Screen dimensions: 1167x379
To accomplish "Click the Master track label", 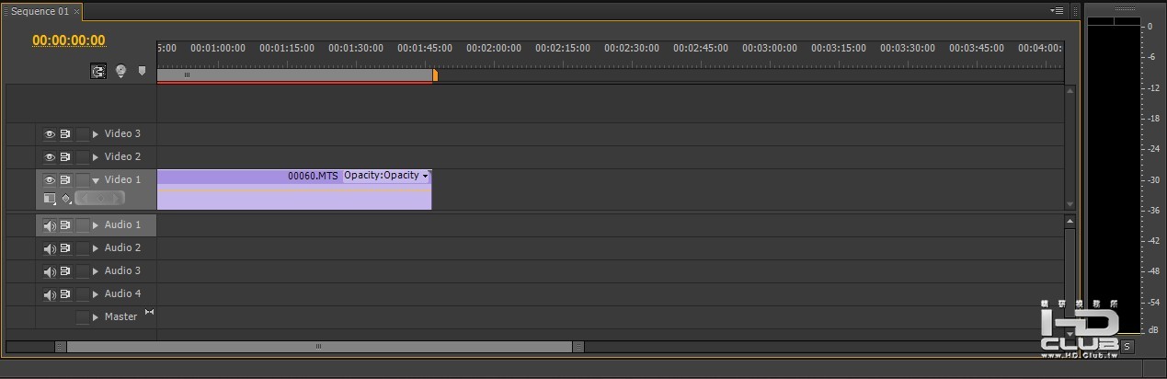I will (120, 316).
